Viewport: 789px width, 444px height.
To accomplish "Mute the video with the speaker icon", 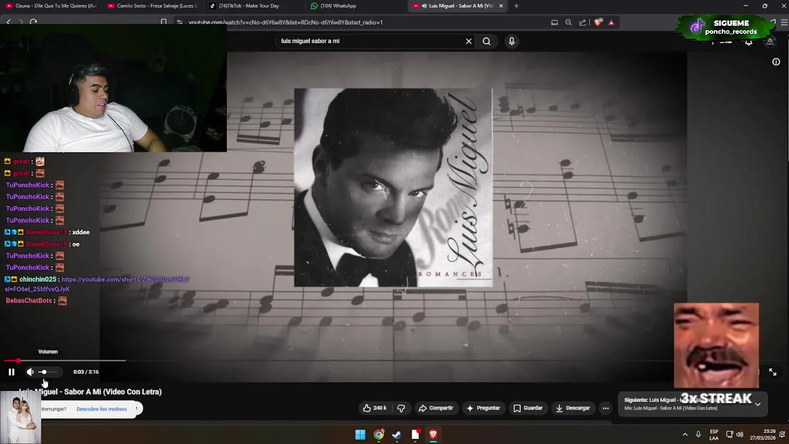I will (30, 372).
